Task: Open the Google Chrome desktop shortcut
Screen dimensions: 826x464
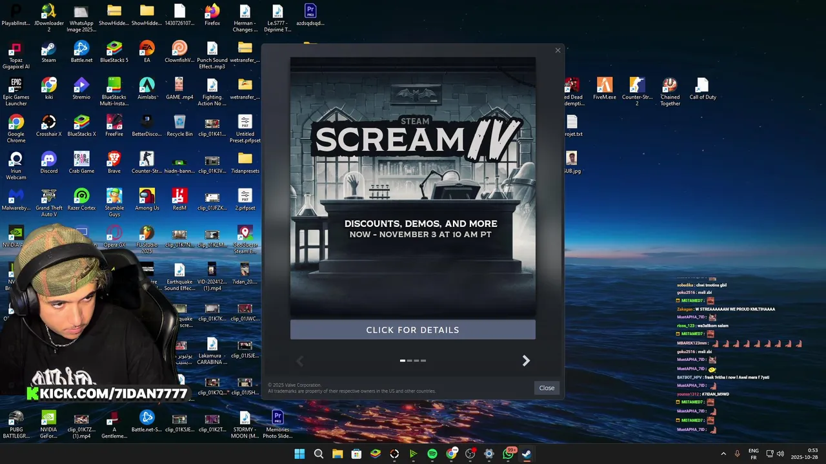Action: click(x=16, y=130)
